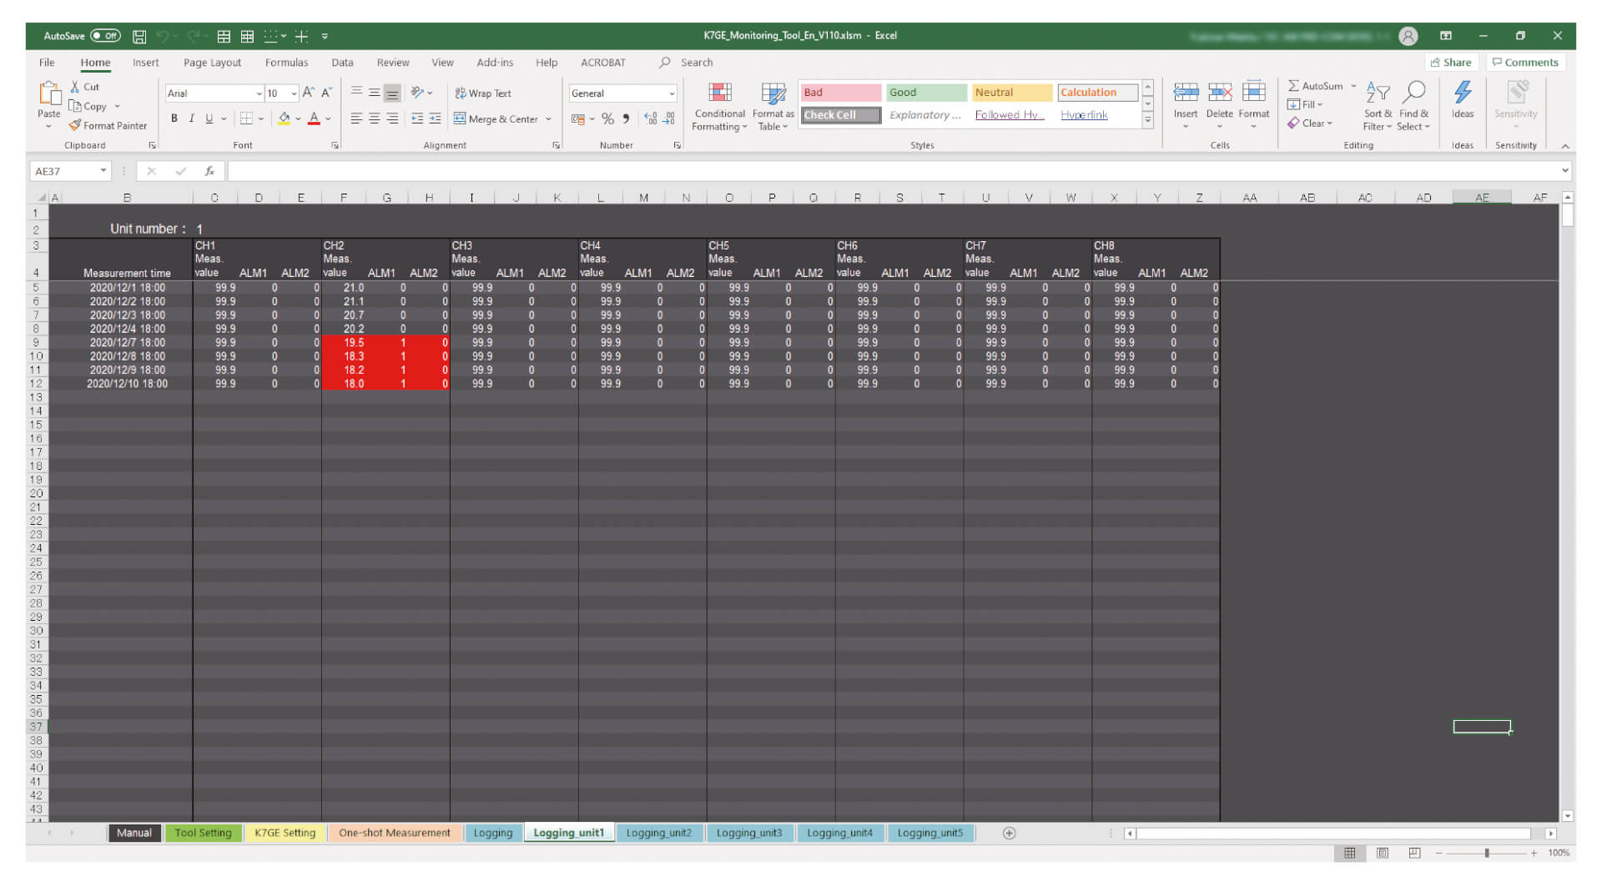
Task: Expand the Name Box dropdown
Action: tap(103, 171)
